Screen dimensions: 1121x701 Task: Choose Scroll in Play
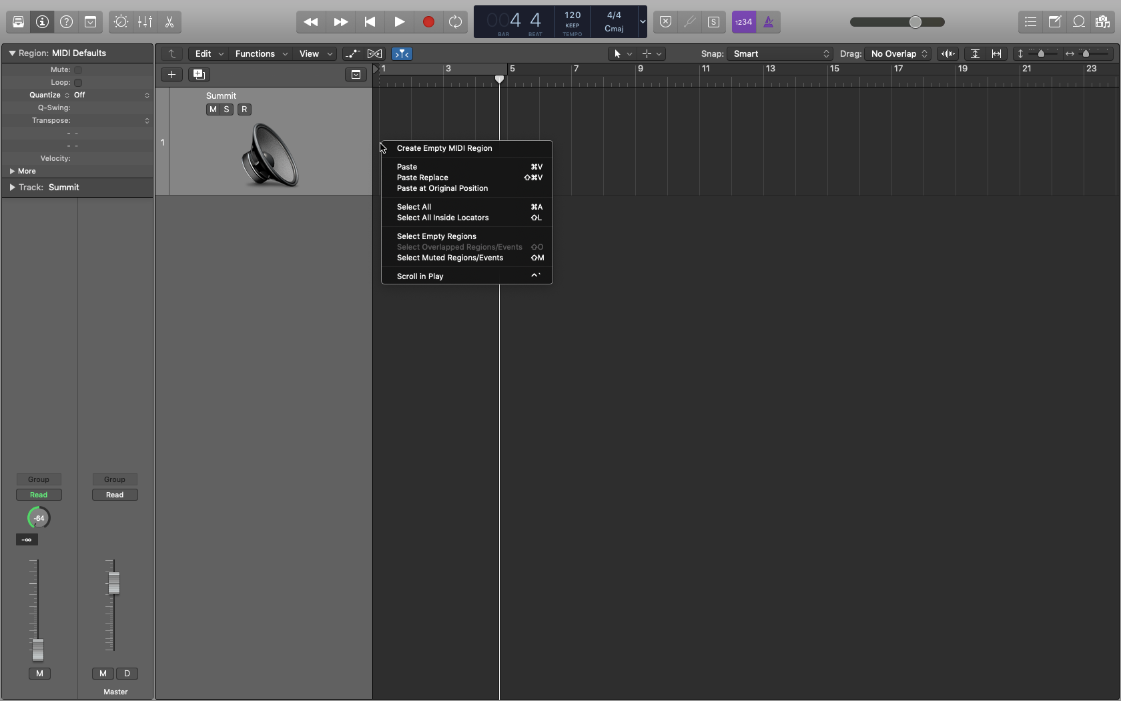[466, 276]
